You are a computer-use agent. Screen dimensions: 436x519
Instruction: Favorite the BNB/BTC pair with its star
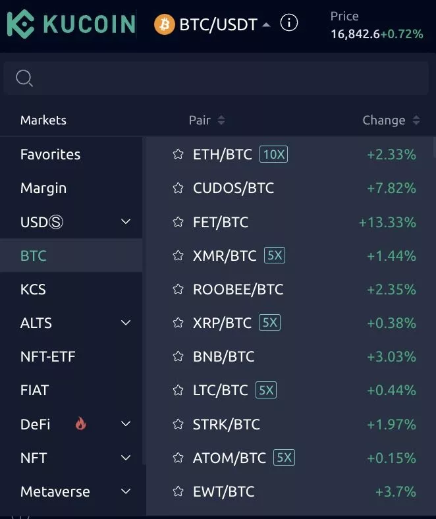point(178,356)
